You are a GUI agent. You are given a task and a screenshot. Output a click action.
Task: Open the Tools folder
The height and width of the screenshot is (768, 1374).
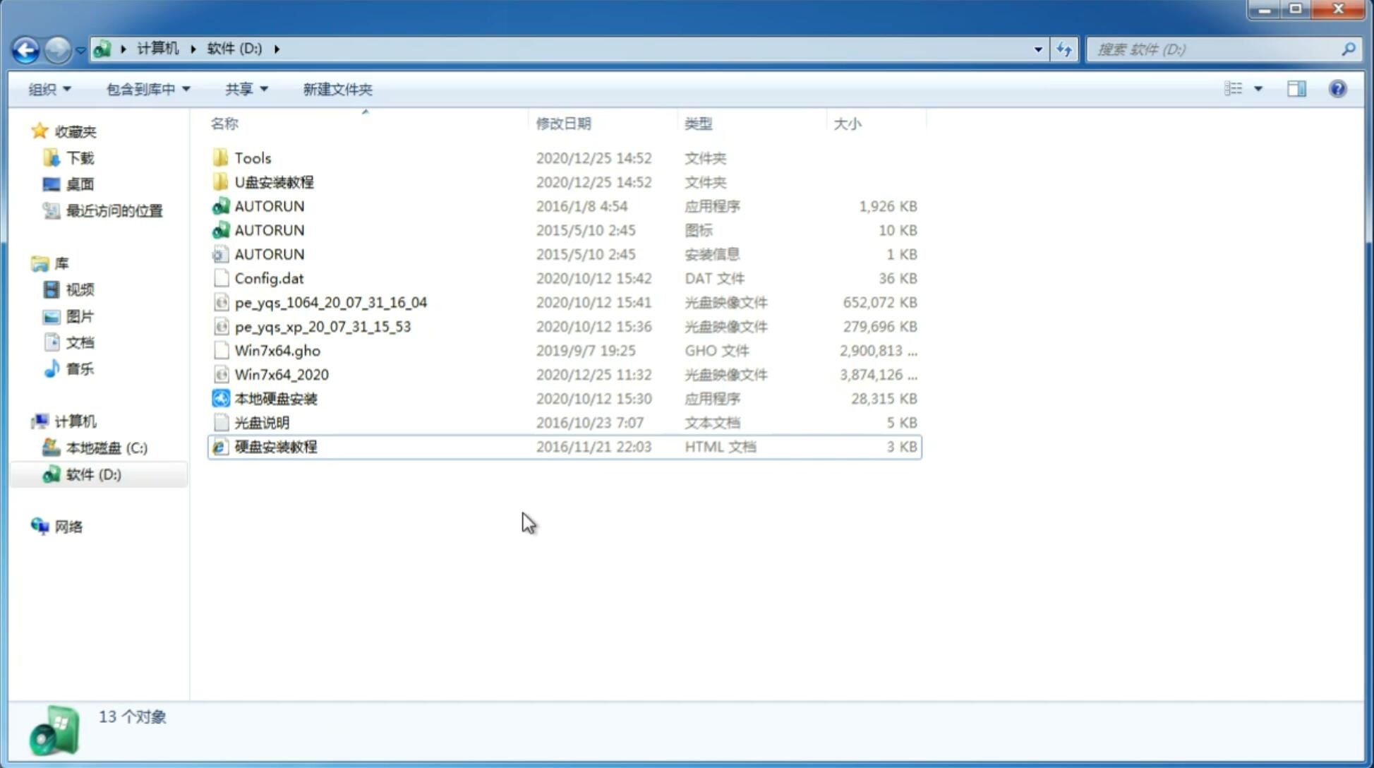click(x=252, y=157)
